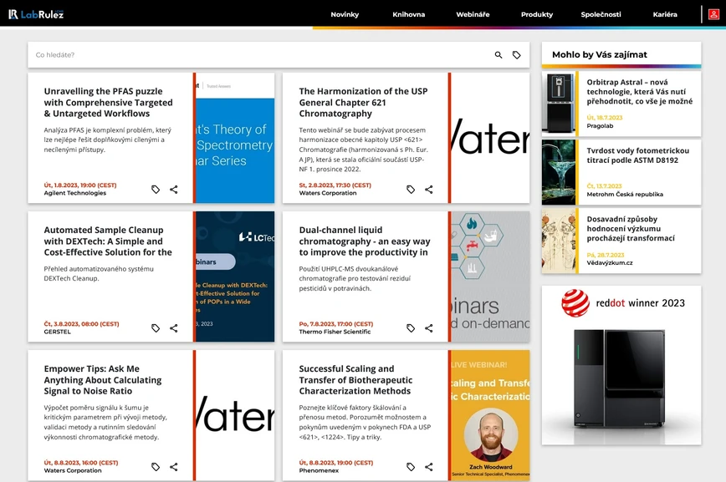Click tag icon on USP Chapter 621 card
Viewport: 726px width, 482px height.
(411, 189)
